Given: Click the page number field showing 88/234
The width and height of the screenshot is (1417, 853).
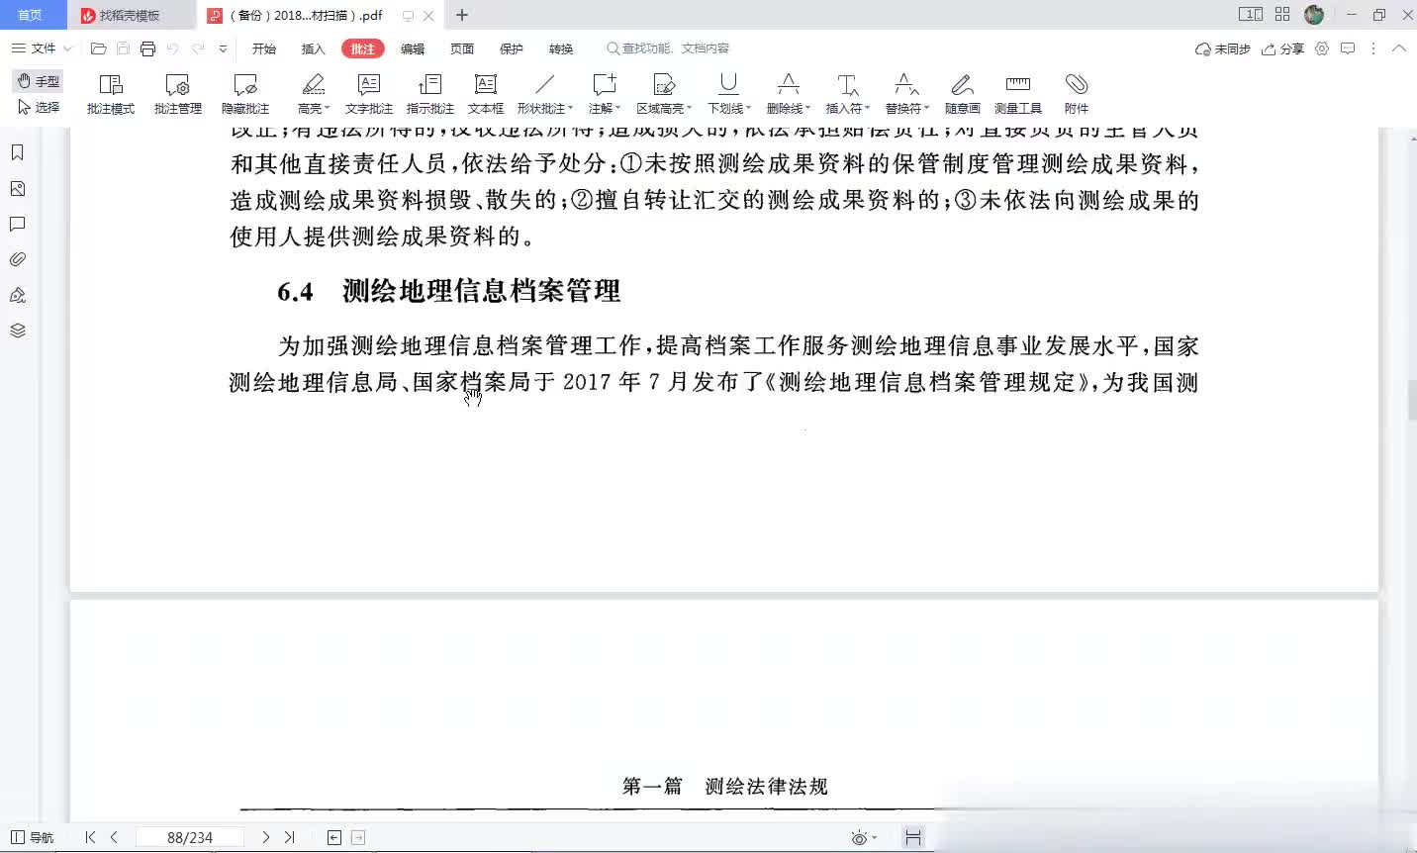Looking at the screenshot, I should tap(189, 837).
